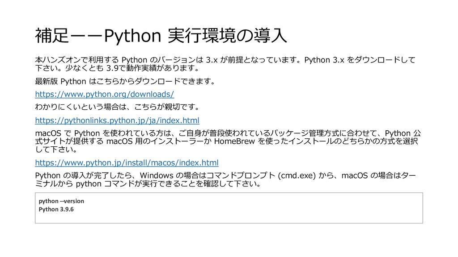Open the python.org downloads link
This screenshot has width=458, height=257.
104,95
